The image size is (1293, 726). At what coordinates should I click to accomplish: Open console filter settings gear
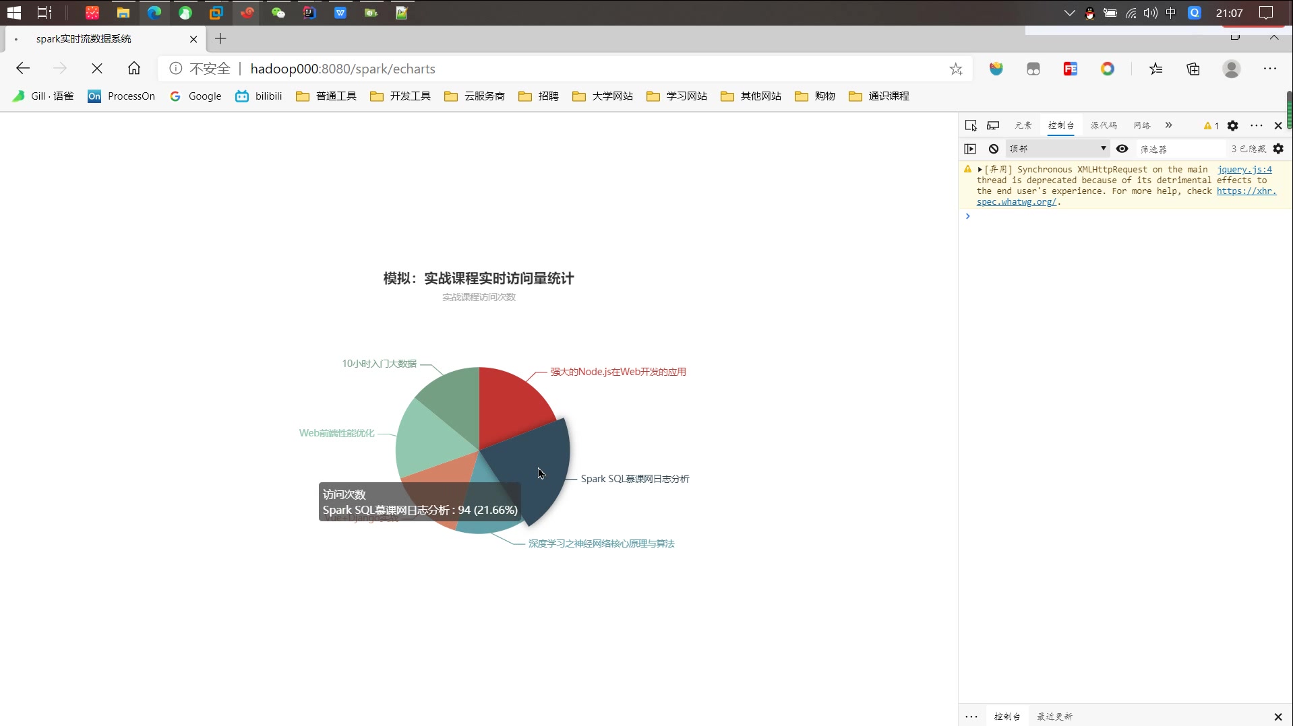coord(1278,149)
